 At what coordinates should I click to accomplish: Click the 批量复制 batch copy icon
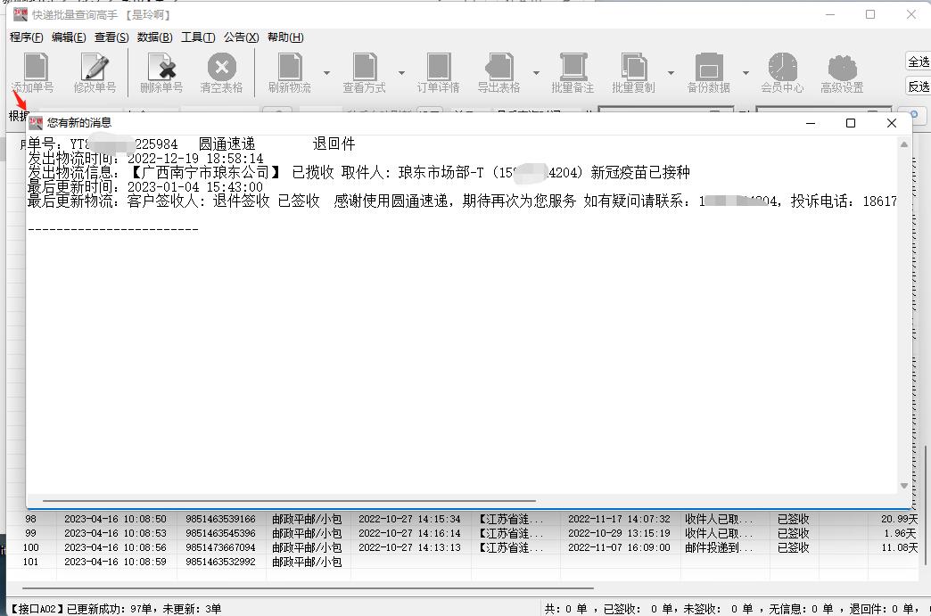(x=635, y=67)
